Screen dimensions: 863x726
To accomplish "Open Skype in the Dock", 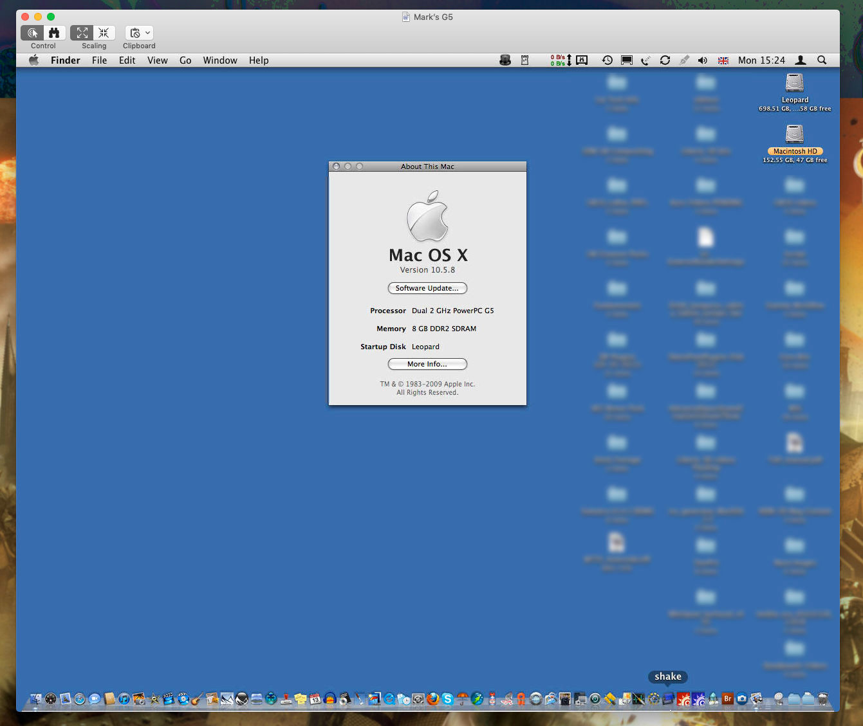I will coord(448,699).
